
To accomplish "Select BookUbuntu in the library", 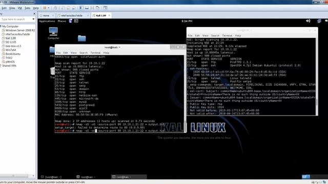I will (13, 54).
